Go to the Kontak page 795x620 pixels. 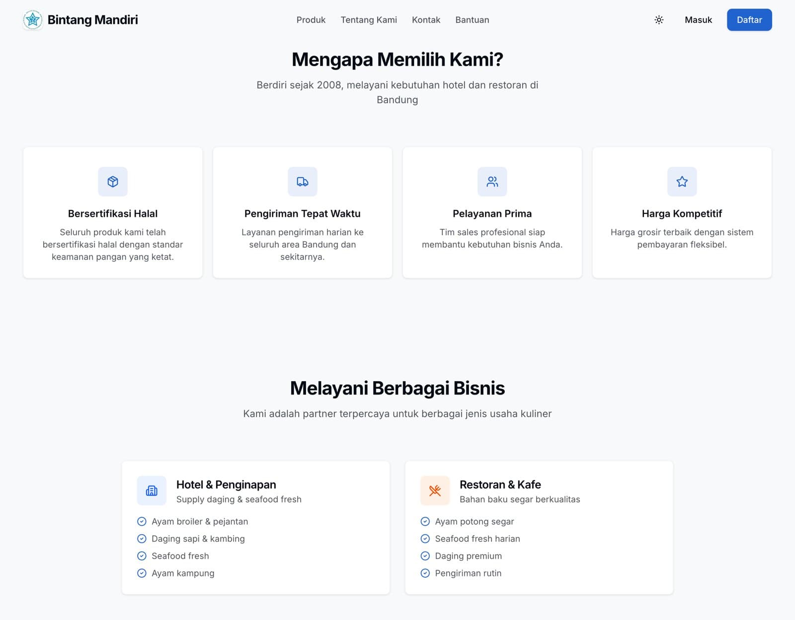[426, 20]
